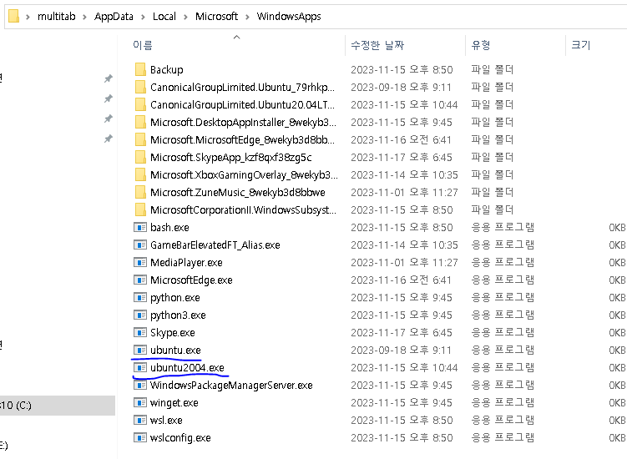Image resolution: width=627 pixels, height=459 pixels.
Task: Select the ubuntu.exe application icon
Action: [x=140, y=351]
